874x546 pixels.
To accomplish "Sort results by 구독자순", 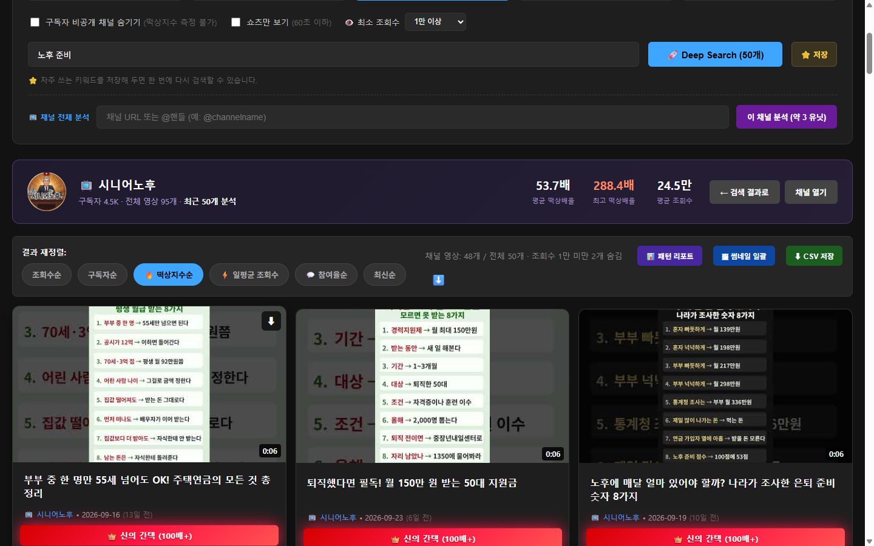I will pos(102,275).
